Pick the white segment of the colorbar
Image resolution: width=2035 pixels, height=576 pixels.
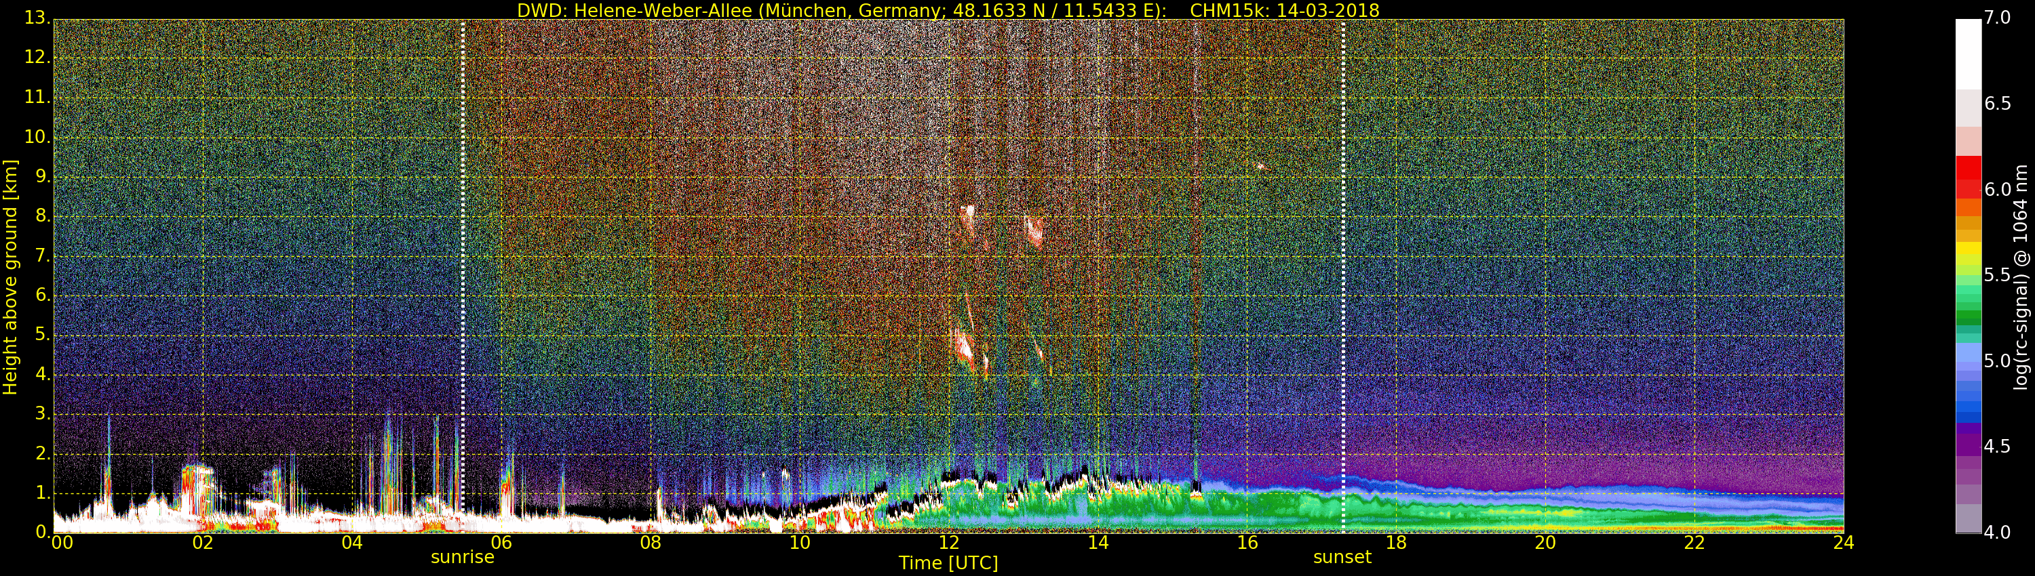1968,54
